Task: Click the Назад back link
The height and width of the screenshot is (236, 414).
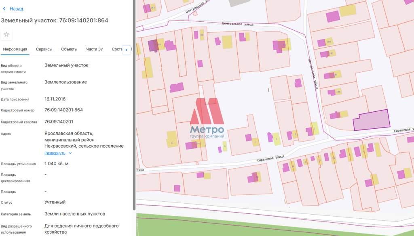Action: [x=16, y=8]
